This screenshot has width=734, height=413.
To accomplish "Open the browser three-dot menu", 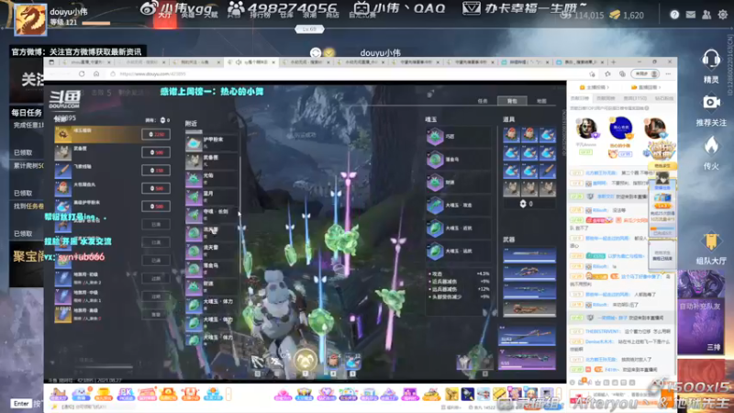I will [668, 74].
